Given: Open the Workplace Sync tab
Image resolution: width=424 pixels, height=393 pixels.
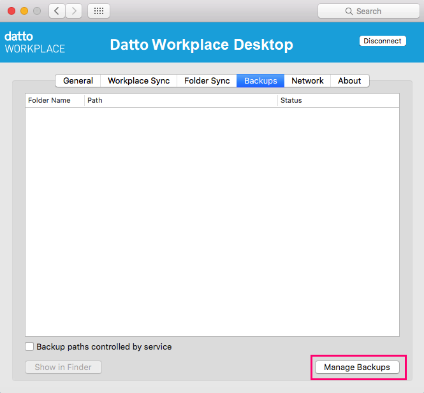Looking at the screenshot, I should click(139, 80).
